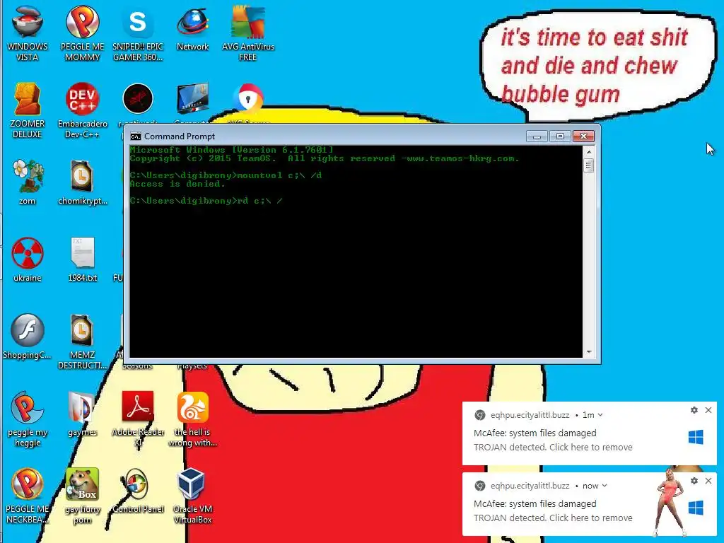Click the lower TROJAN detected notification text
This screenshot has width=724, height=543.
coord(553,518)
